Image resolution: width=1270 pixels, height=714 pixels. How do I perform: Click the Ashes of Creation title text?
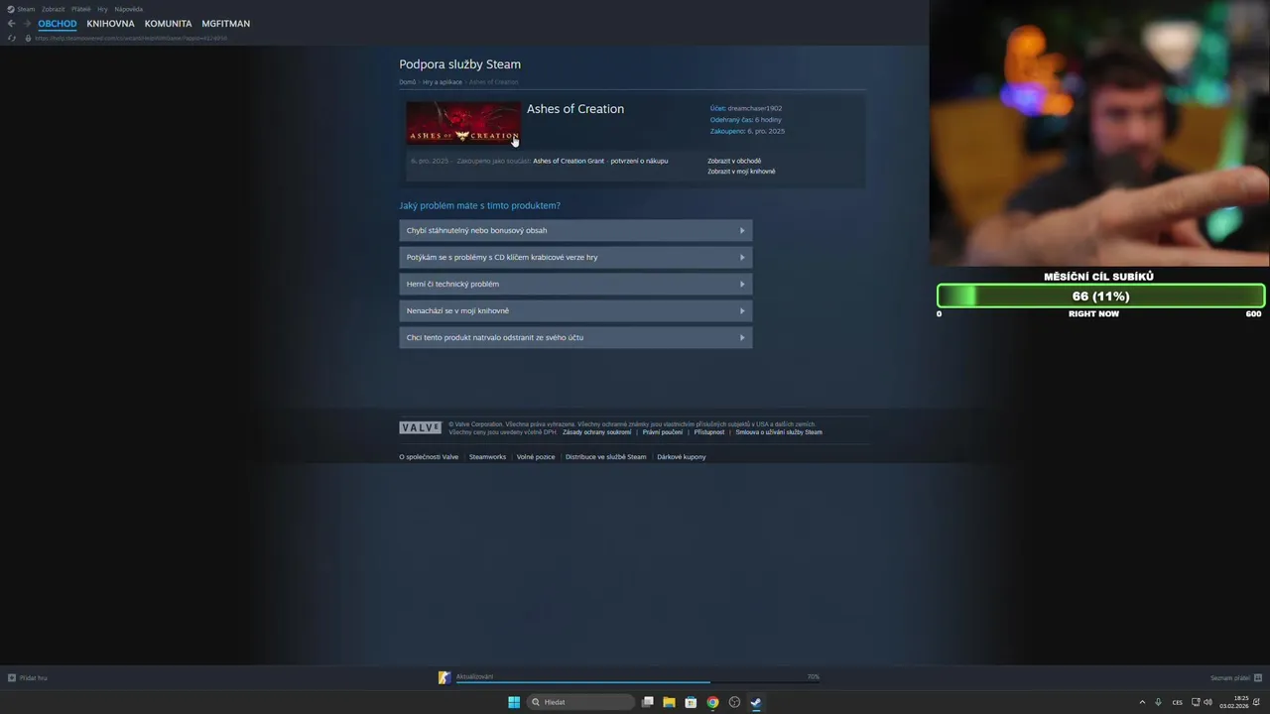pyautogui.click(x=575, y=109)
